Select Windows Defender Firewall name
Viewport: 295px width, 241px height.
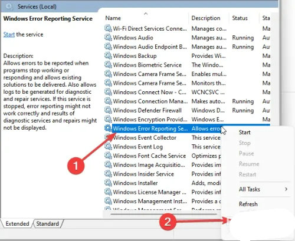coord(147,110)
